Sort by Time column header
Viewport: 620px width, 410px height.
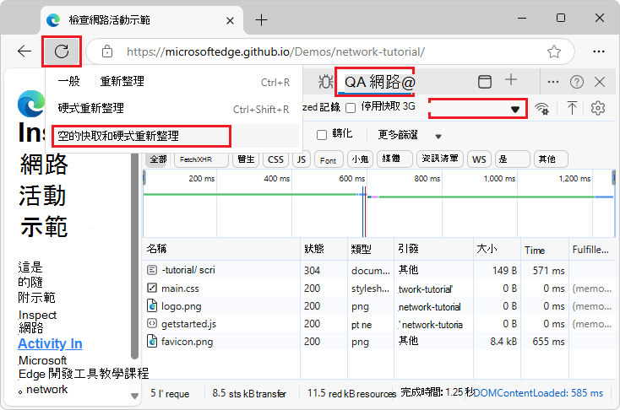click(545, 250)
